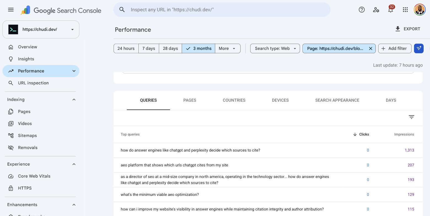Open the account profile avatar
The width and height of the screenshot is (430, 216).
[420, 10]
